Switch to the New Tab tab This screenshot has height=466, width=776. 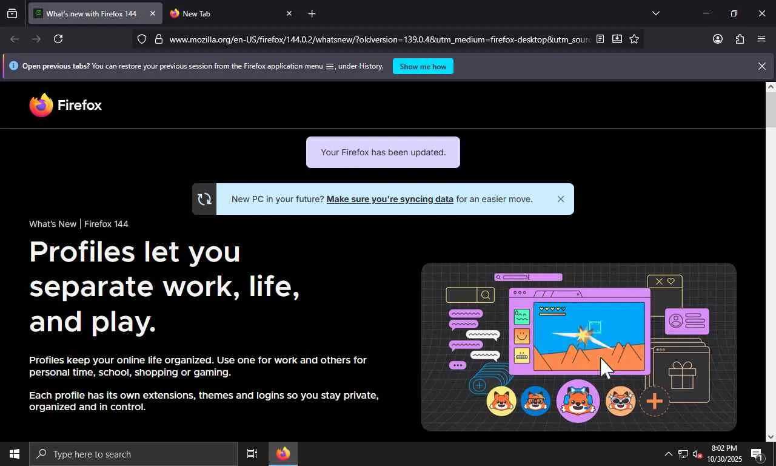click(x=230, y=13)
